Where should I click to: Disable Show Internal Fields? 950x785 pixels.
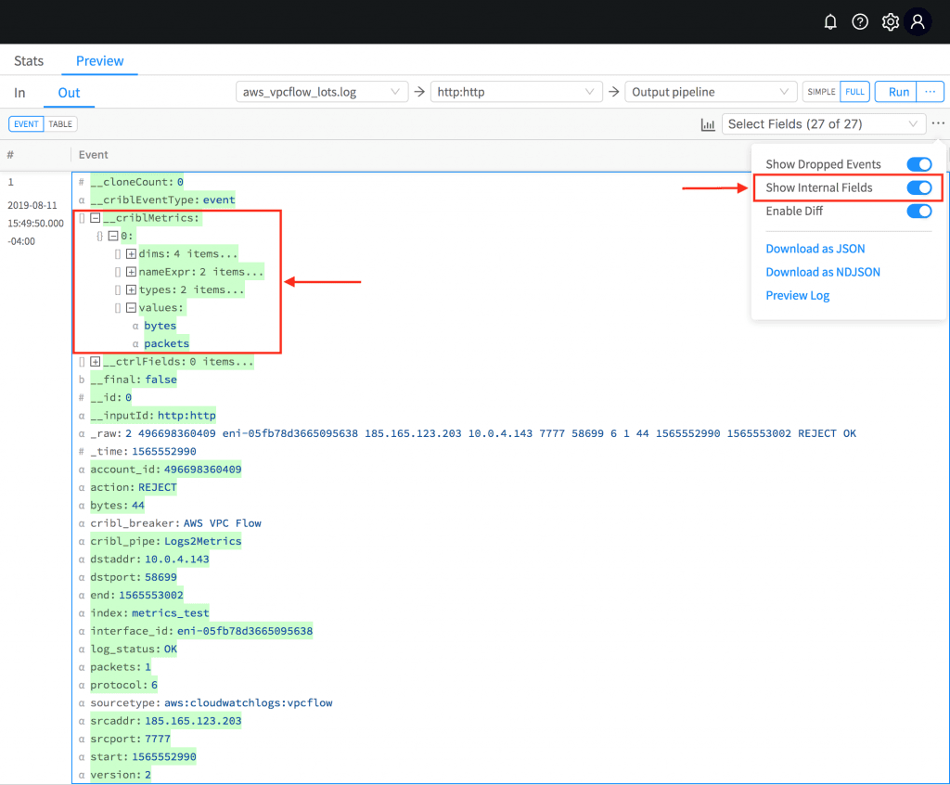(x=918, y=187)
